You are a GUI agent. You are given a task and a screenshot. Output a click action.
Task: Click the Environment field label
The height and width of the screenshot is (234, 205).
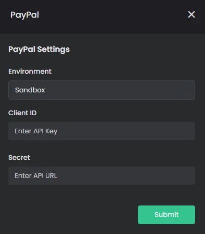point(30,72)
